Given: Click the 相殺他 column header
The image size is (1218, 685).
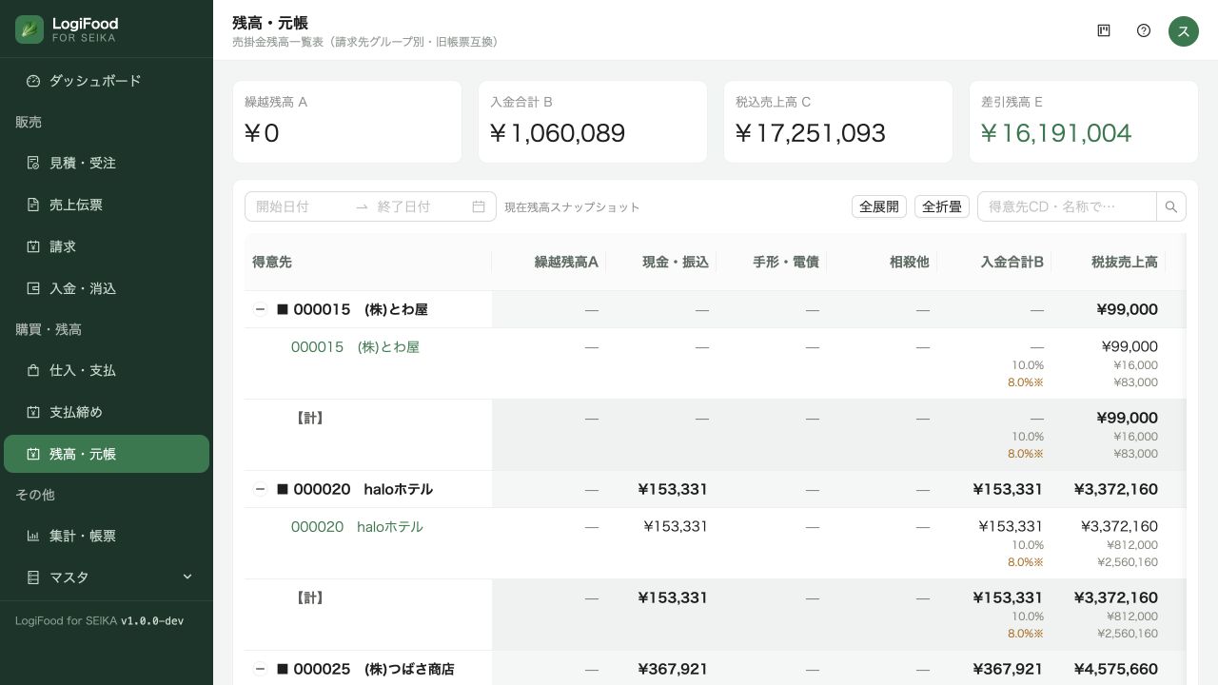Looking at the screenshot, I should click(882, 262).
